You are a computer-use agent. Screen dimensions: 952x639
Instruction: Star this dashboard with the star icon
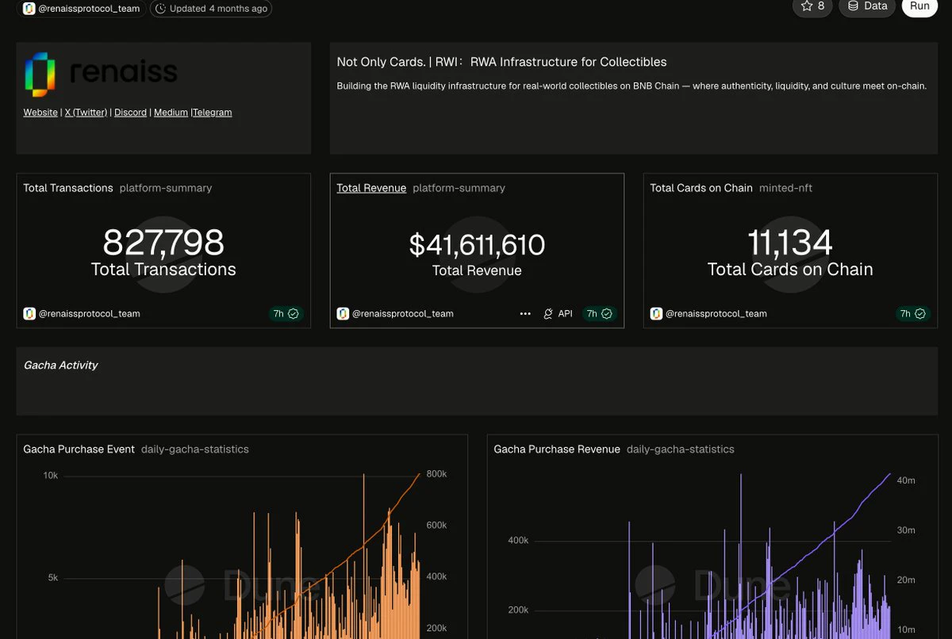(812, 6)
